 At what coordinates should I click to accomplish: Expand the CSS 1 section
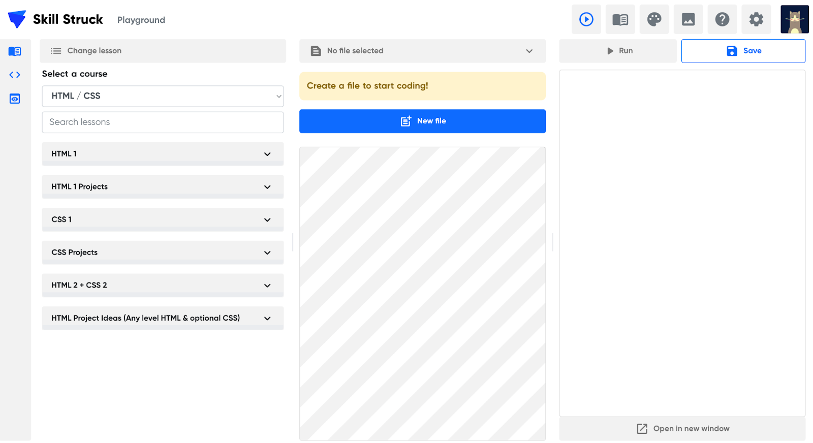(x=163, y=219)
